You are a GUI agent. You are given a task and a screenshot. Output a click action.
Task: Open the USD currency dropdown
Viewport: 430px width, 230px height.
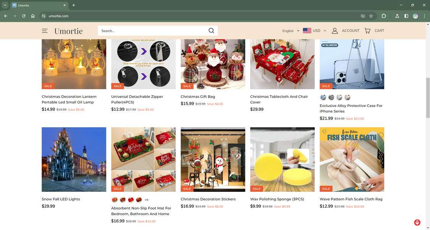pos(315,31)
